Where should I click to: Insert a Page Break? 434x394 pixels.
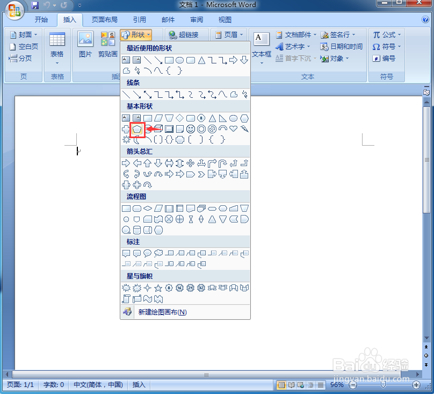[20, 58]
